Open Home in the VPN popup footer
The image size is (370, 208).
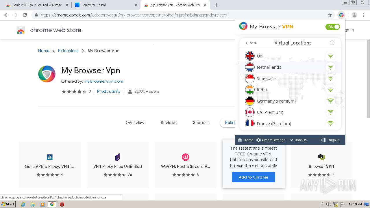[x=245, y=140]
